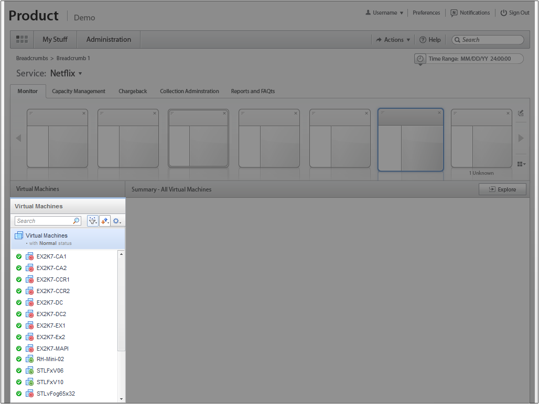539x404 pixels.
Task: Open the gear settings menu in panel
Action: point(117,221)
